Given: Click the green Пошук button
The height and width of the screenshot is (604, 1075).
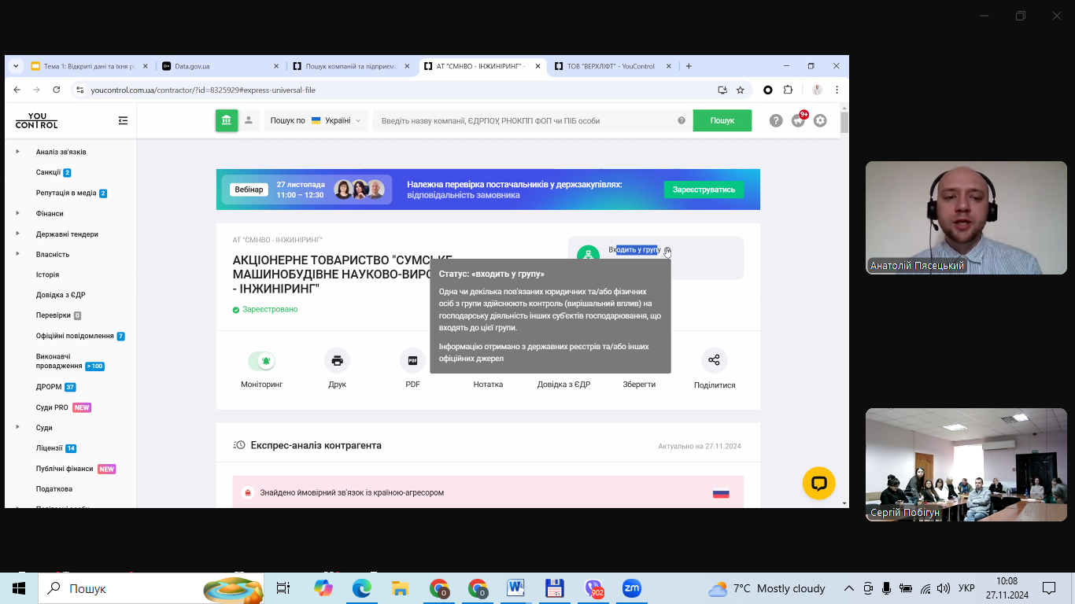Looking at the screenshot, I should 722,120.
